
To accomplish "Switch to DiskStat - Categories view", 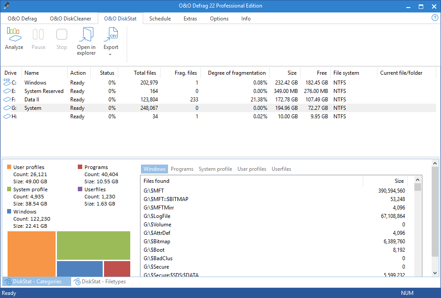I will pyautogui.click(x=36, y=282).
